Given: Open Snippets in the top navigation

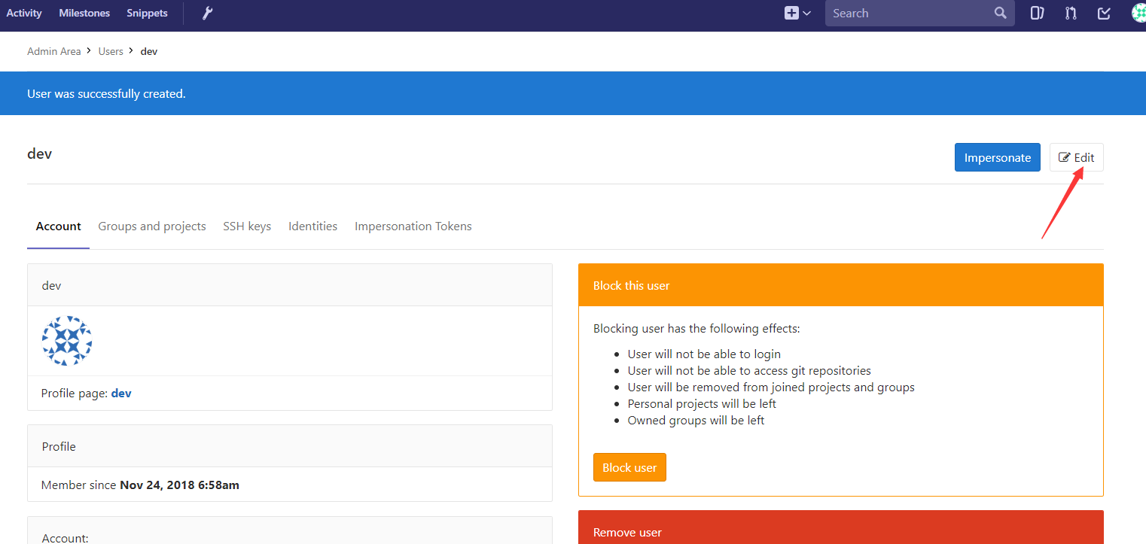Looking at the screenshot, I should point(147,13).
